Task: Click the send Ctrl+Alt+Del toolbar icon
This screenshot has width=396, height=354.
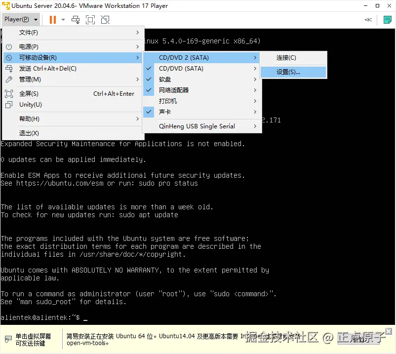Action: 76,20
